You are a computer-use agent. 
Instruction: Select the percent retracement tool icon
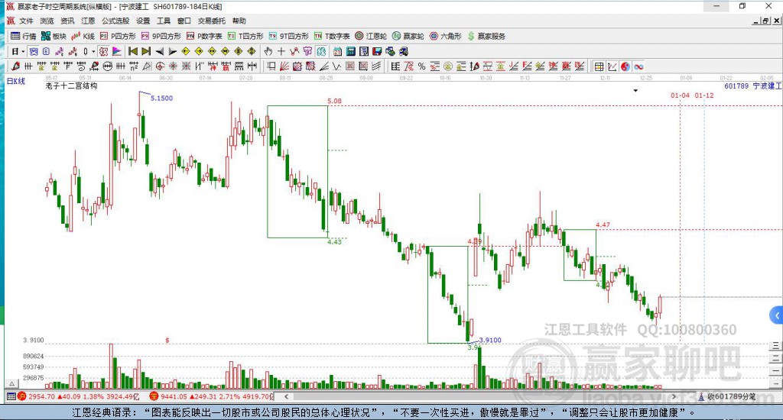click(421, 66)
